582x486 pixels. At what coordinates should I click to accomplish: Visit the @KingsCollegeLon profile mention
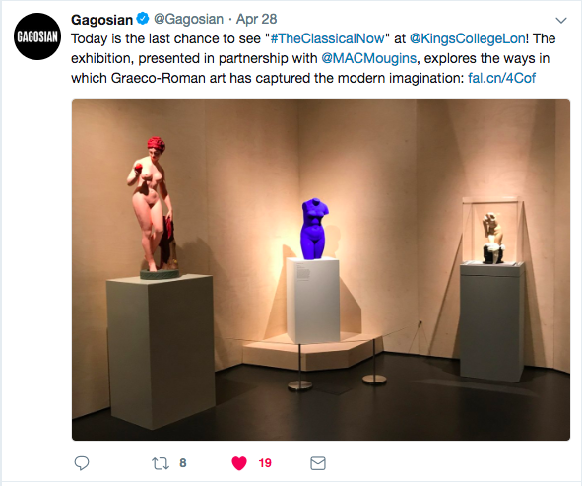[468, 38]
